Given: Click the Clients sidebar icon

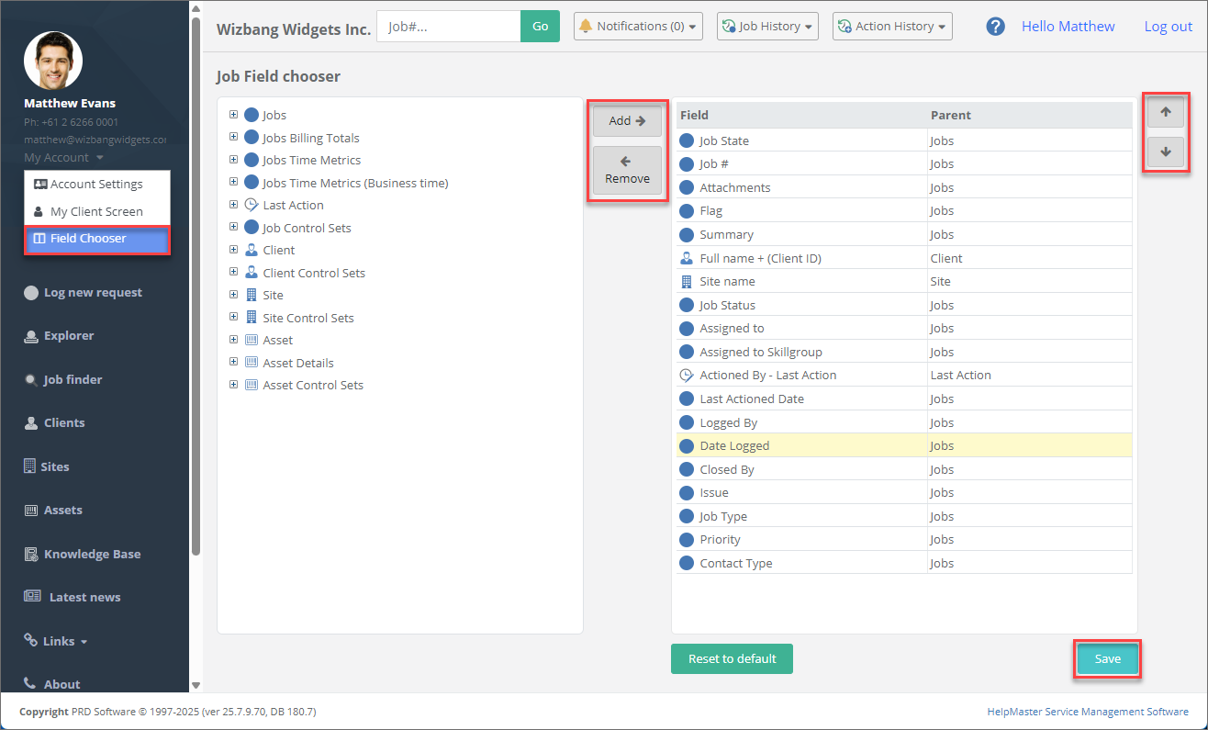Looking at the screenshot, I should (x=31, y=422).
